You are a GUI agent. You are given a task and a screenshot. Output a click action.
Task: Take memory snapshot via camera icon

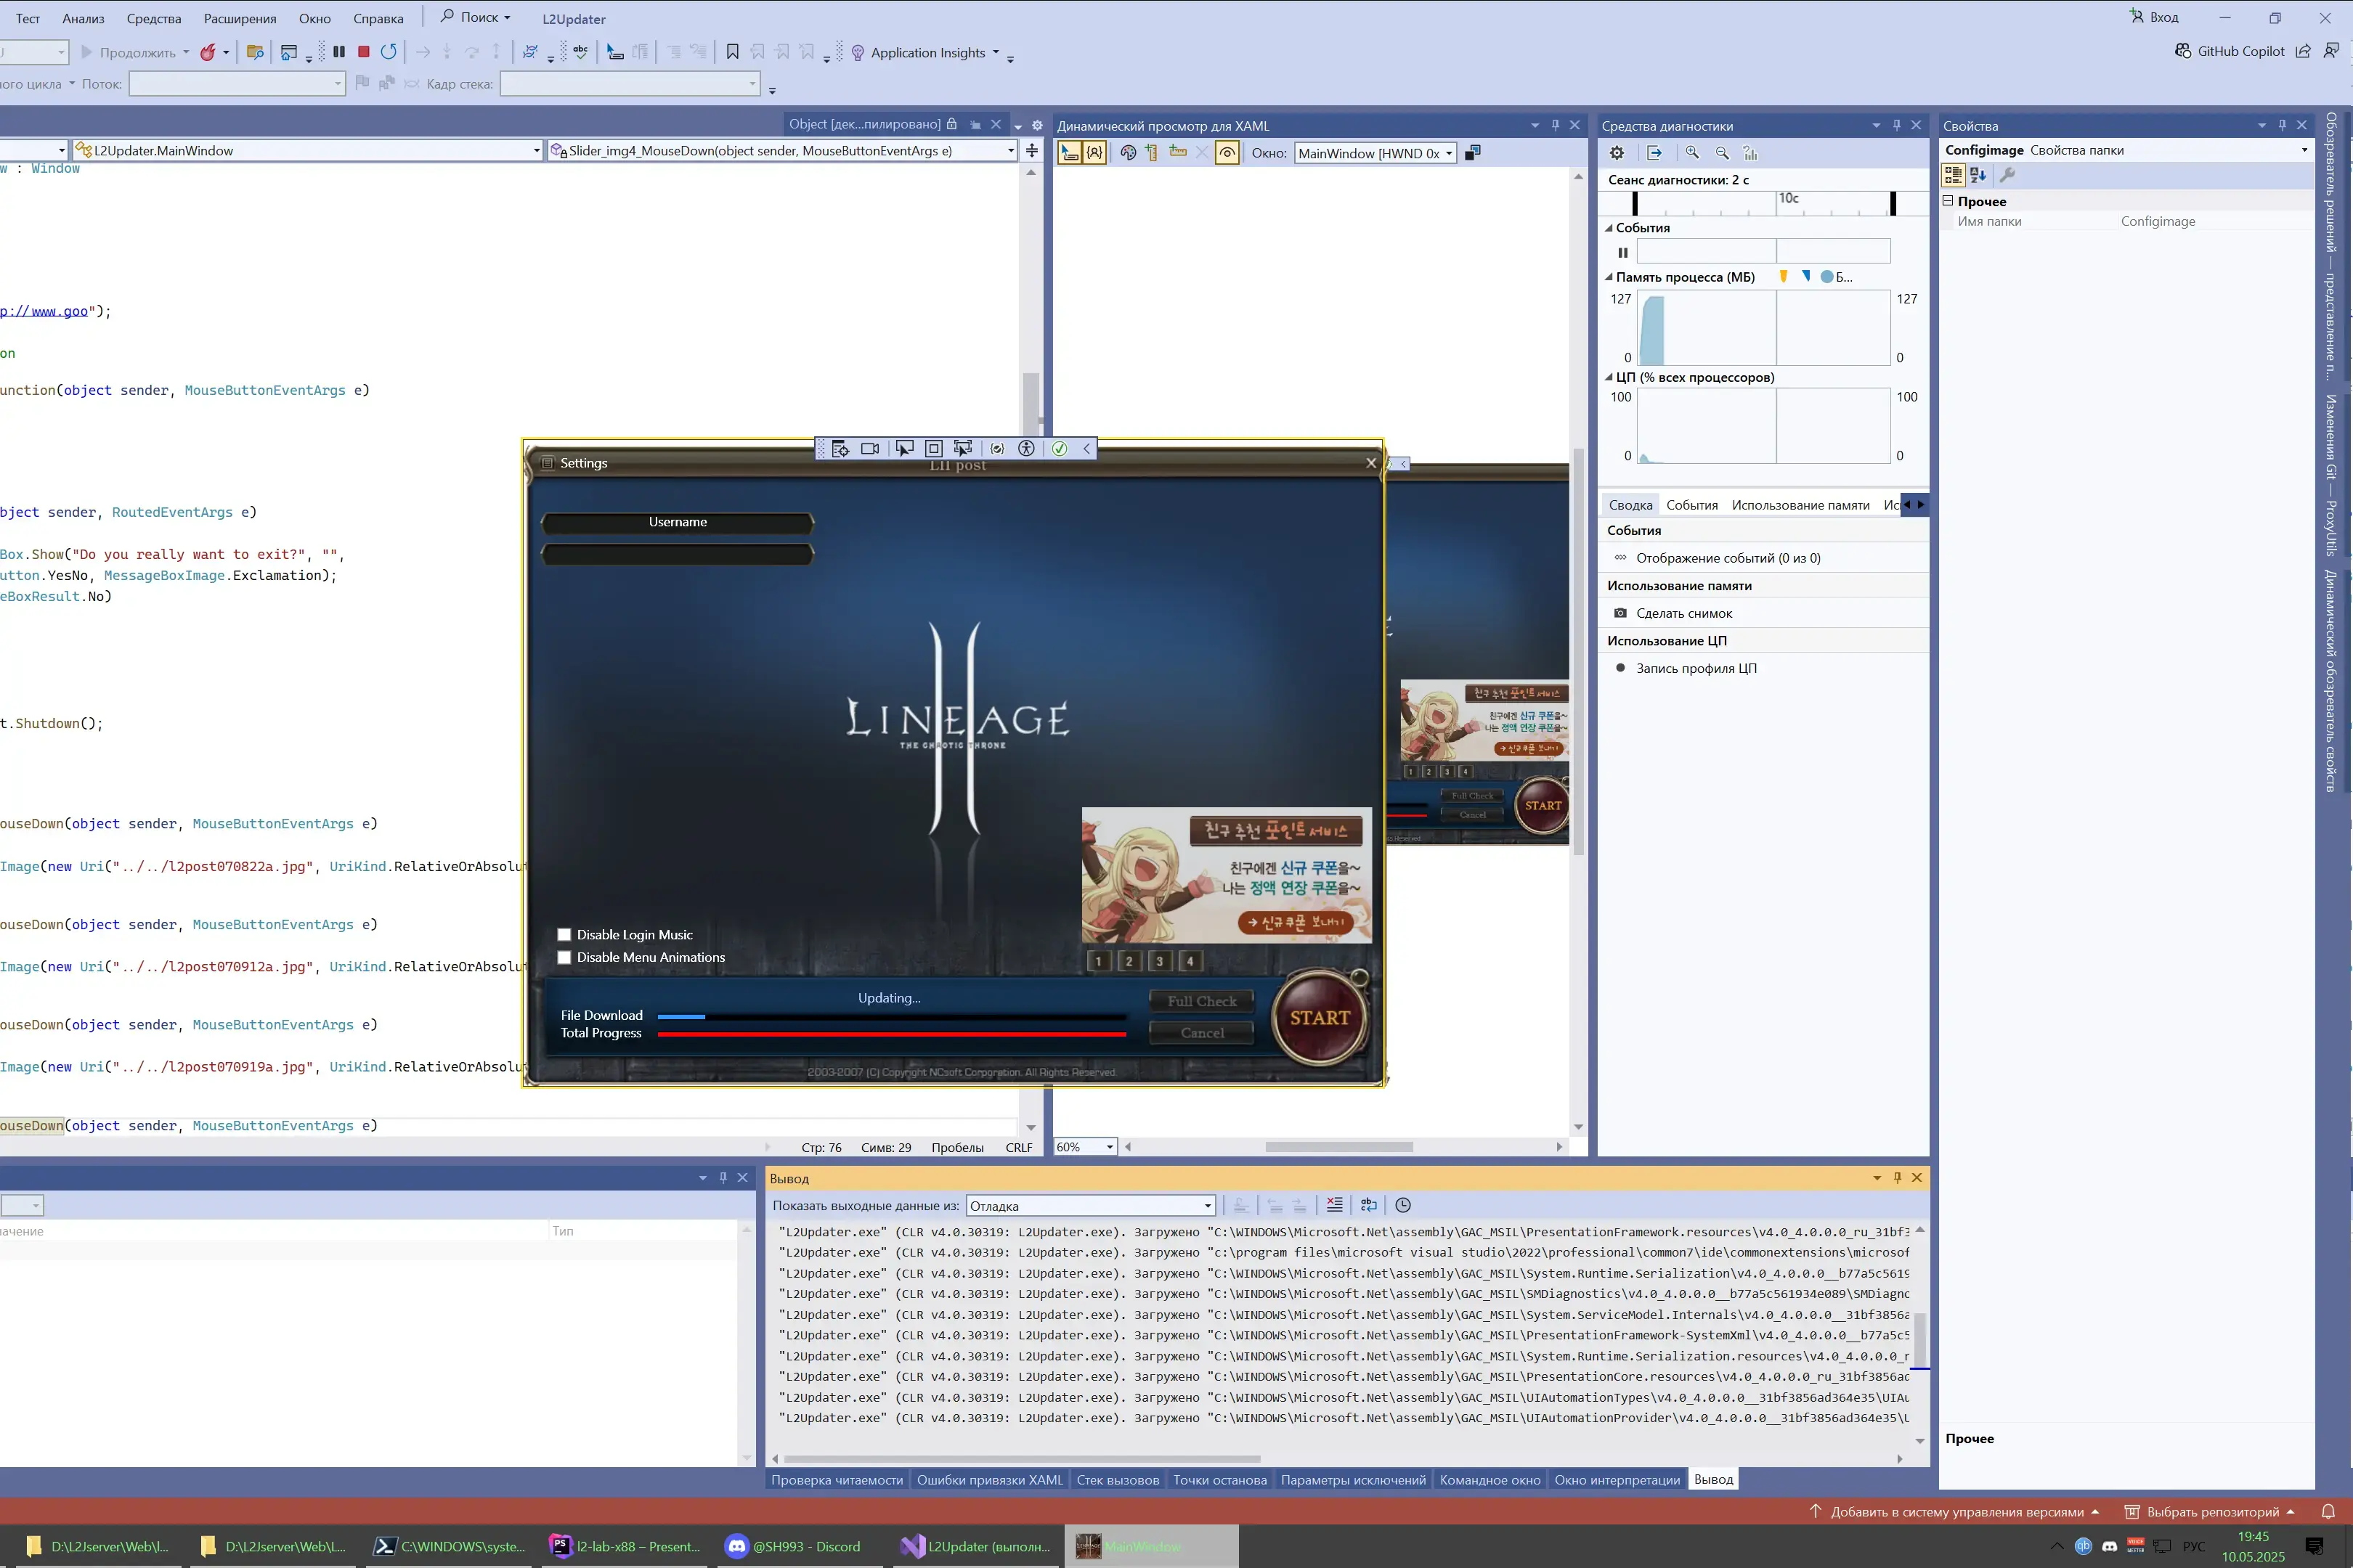point(1621,613)
